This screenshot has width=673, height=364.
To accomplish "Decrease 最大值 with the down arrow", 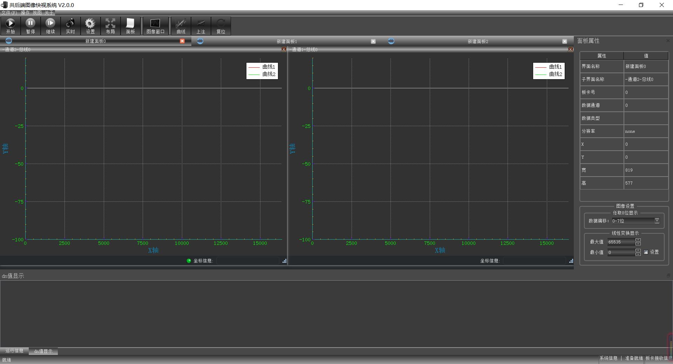I will (638, 244).
